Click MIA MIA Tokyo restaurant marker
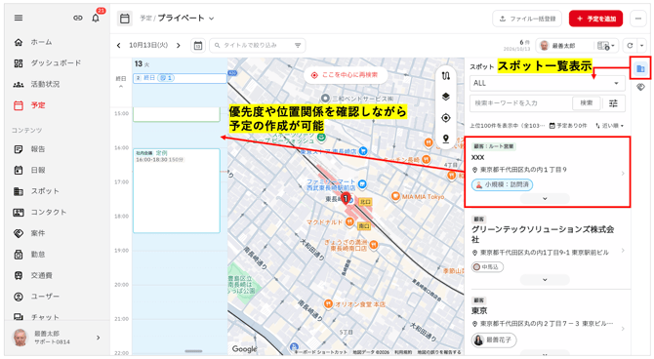 pyautogui.click(x=395, y=196)
